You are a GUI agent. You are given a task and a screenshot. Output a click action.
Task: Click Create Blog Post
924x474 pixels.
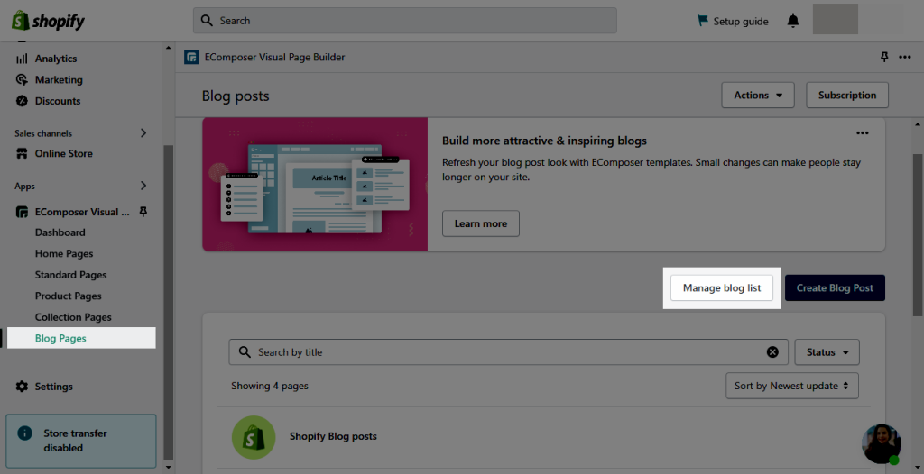point(835,288)
